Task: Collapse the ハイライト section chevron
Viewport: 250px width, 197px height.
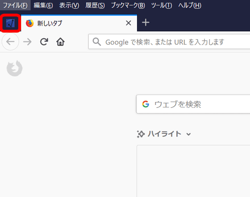Action: pos(188,134)
